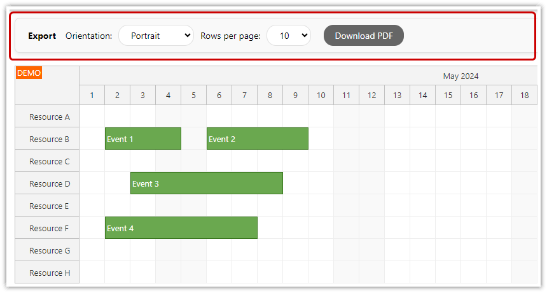The image size is (547, 293).
Task: Click the Resource F row header
Action: (x=48, y=228)
